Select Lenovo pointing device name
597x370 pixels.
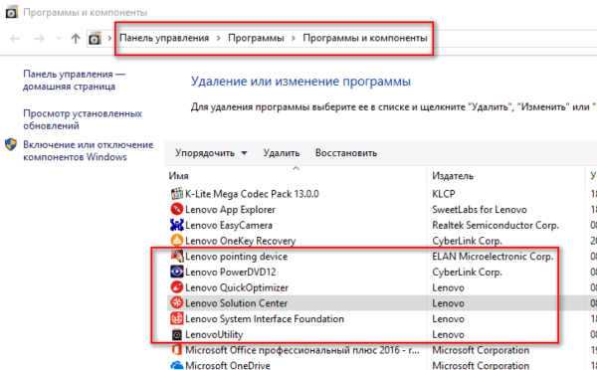tap(236, 257)
